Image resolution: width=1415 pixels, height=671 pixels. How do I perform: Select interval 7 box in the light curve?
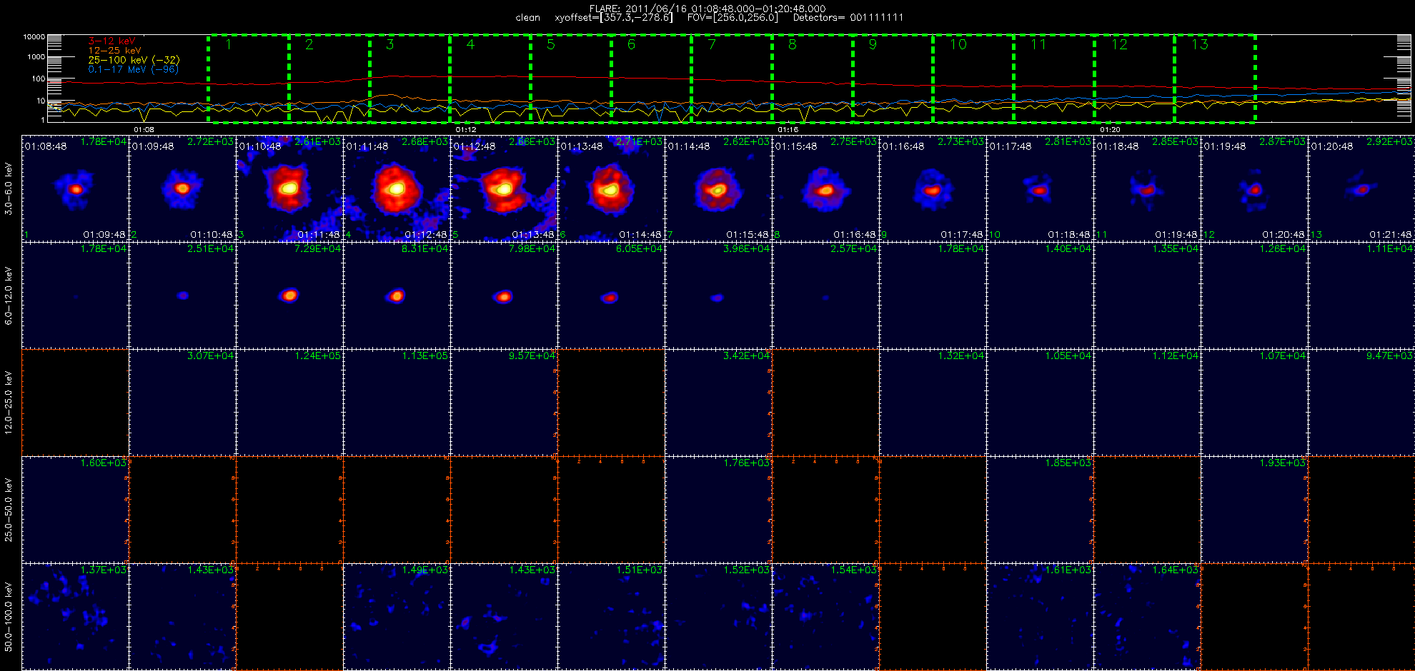pos(732,79)
